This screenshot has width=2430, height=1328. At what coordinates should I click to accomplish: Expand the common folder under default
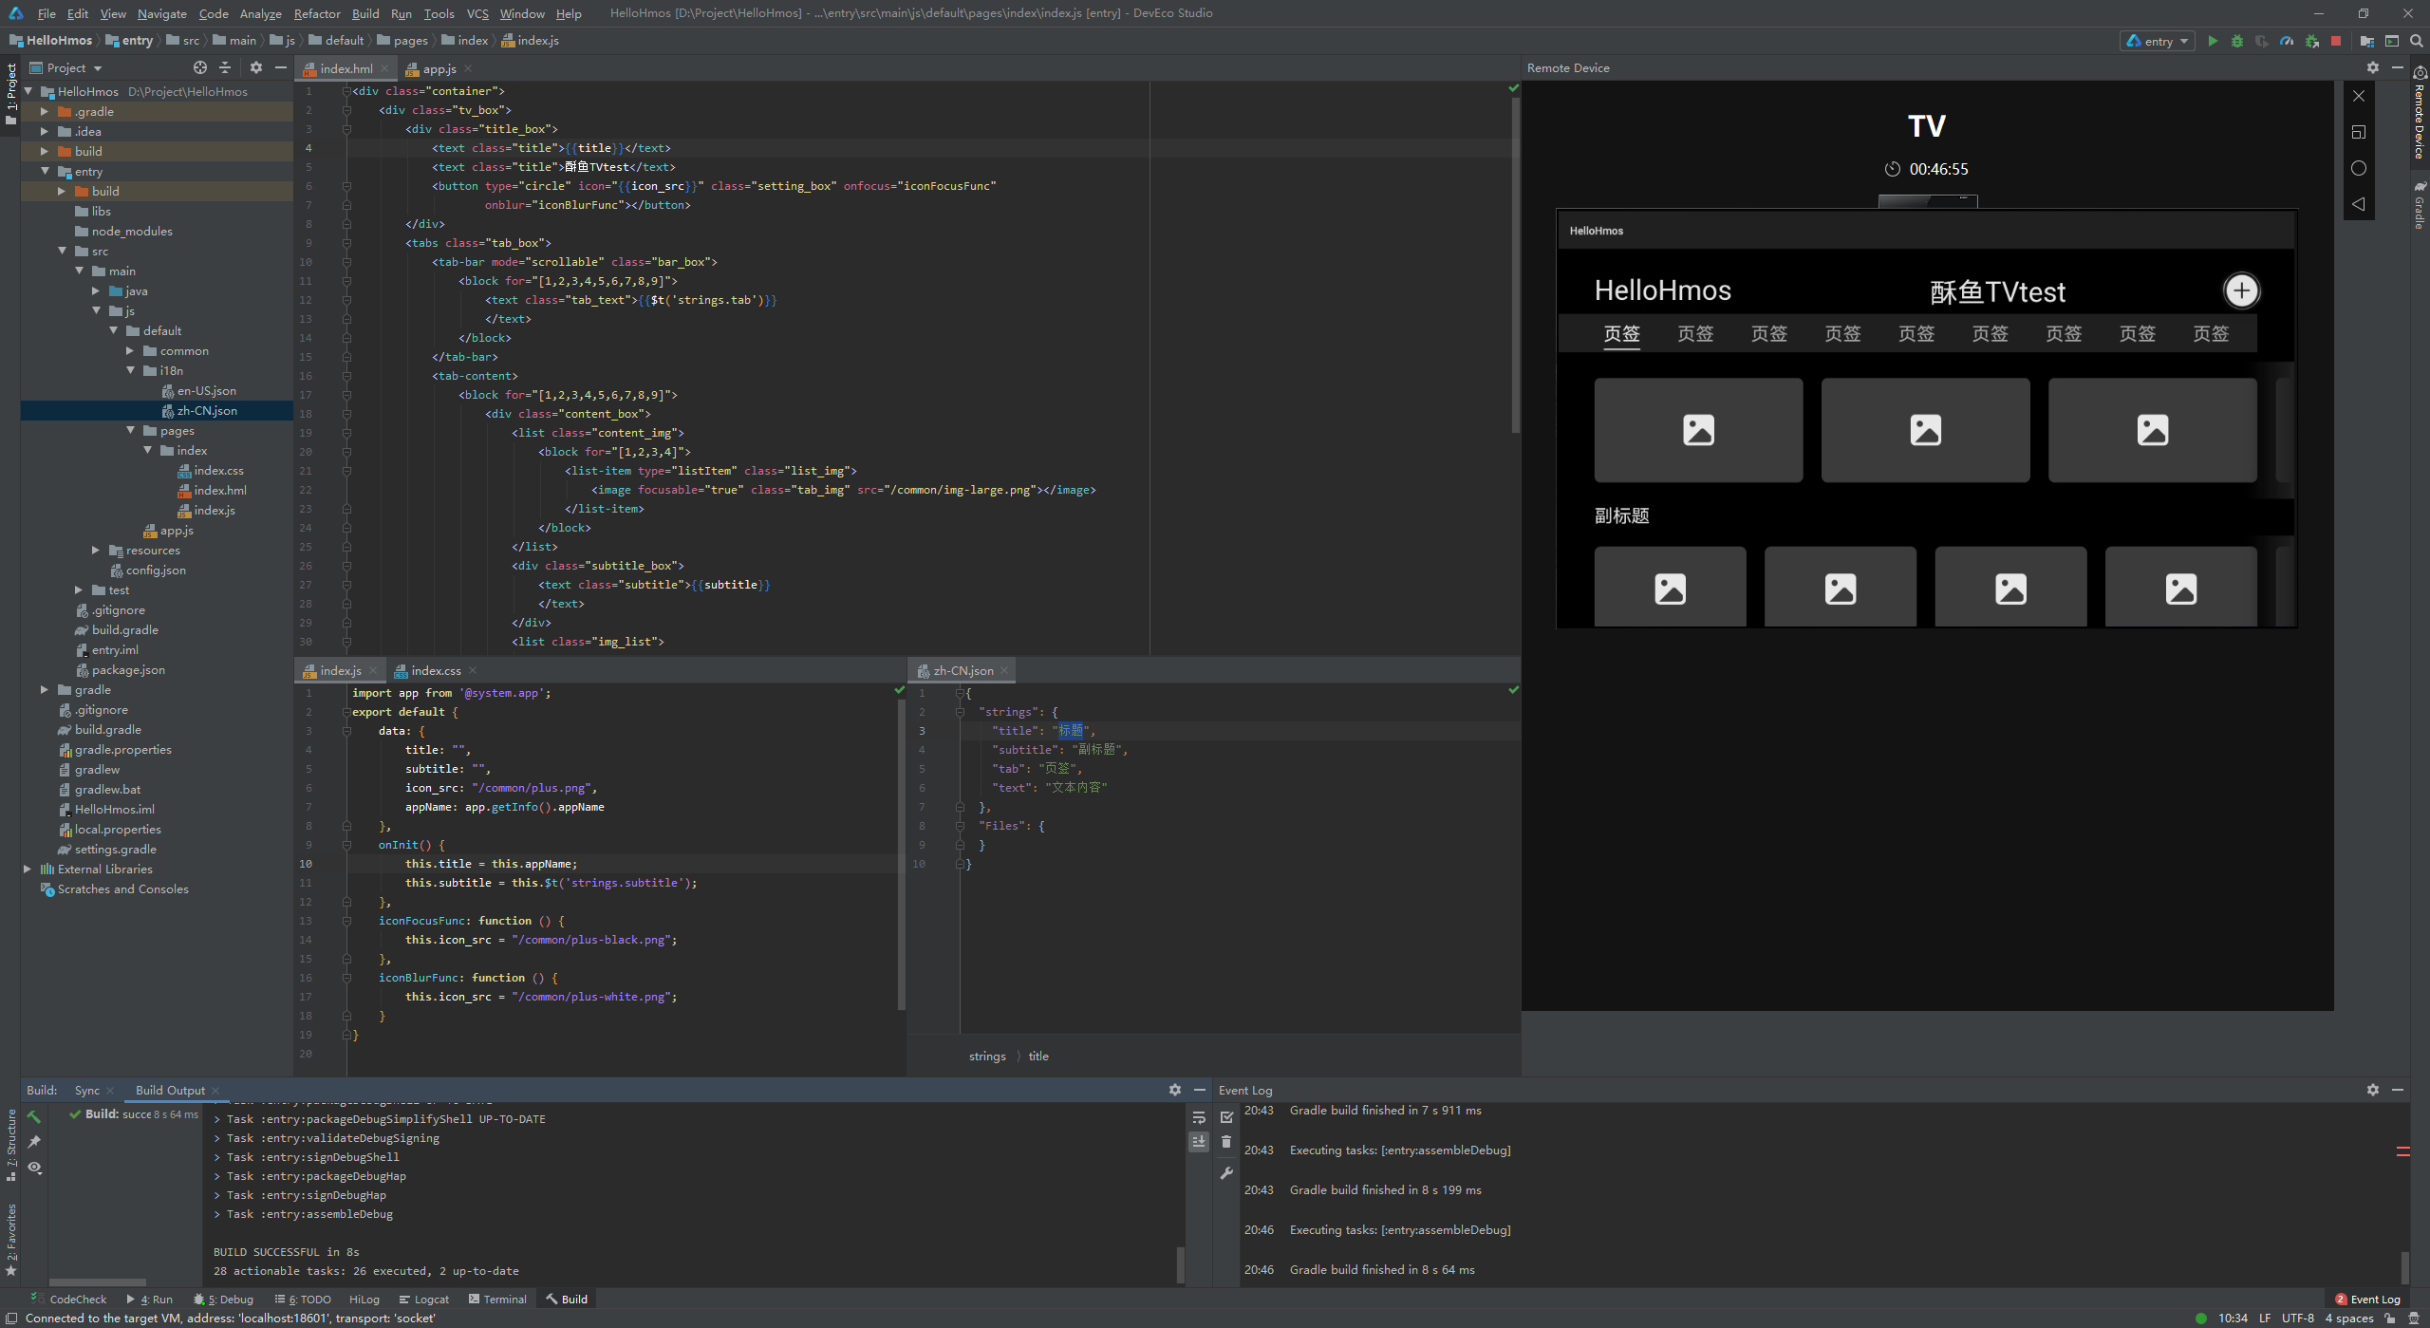129,350
